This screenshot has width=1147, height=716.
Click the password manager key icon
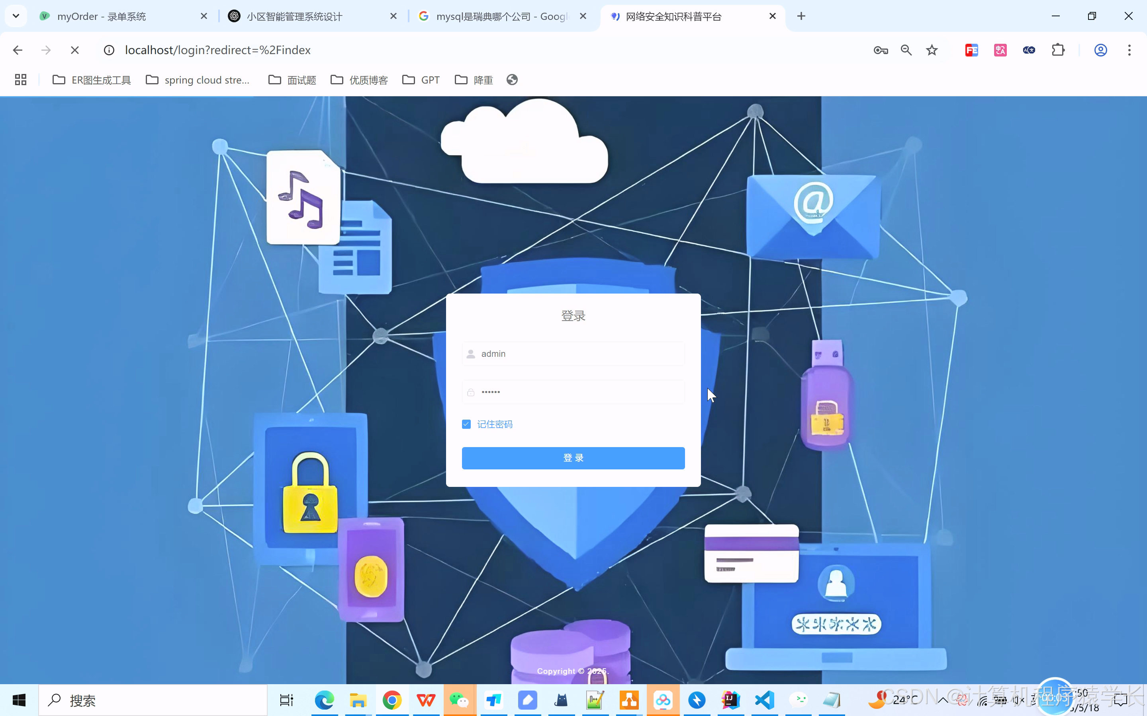881,50
